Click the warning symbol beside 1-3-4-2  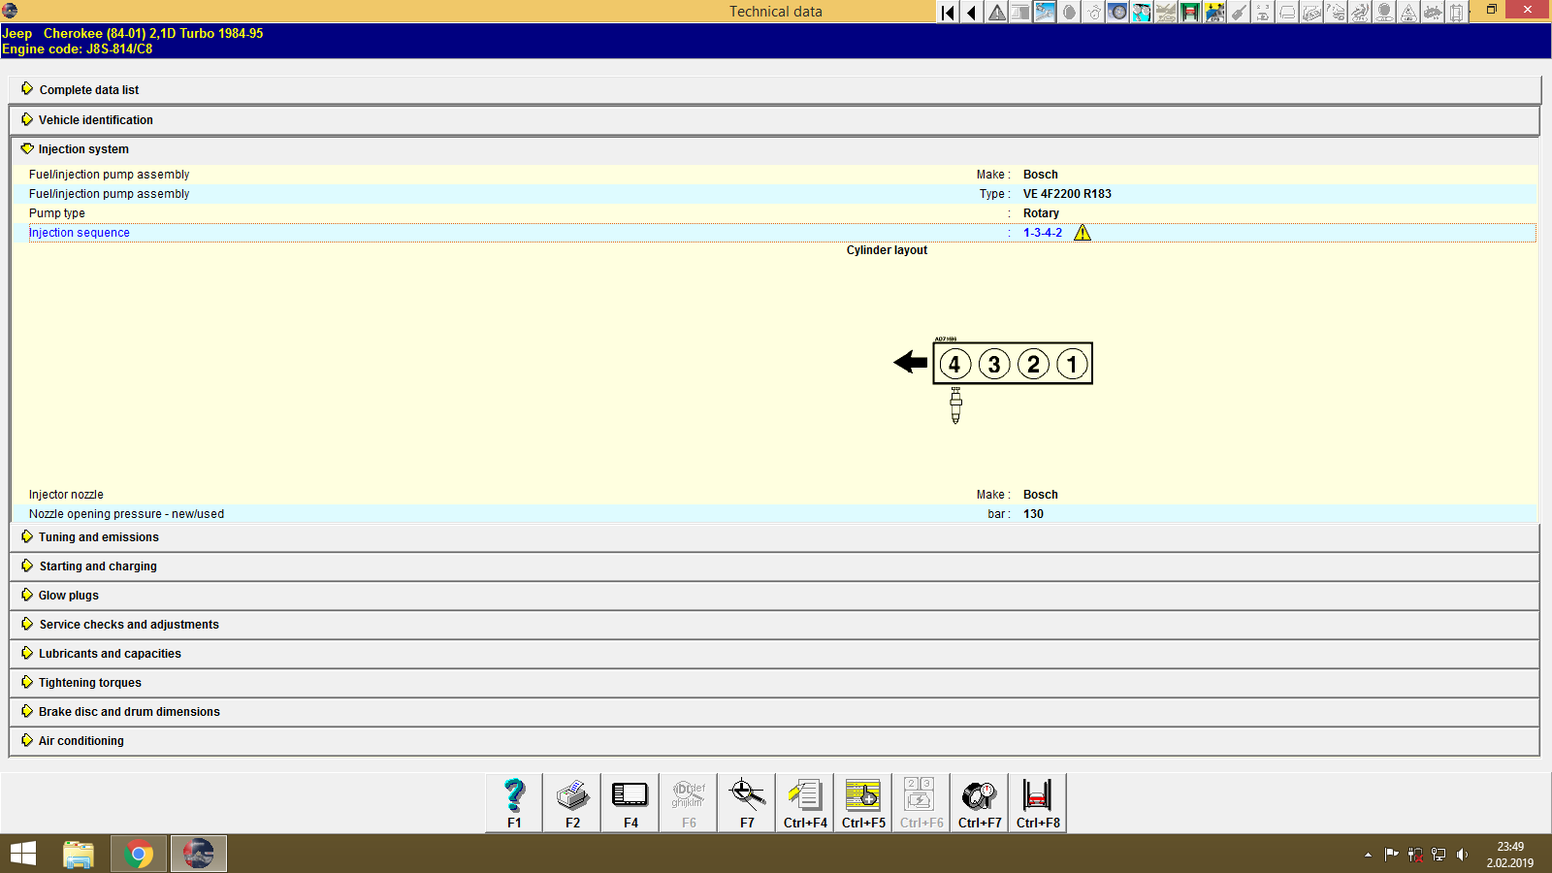pos(1083,232)
